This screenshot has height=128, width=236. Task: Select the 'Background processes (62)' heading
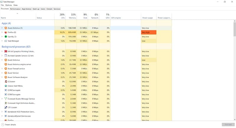tap(16, 47)
